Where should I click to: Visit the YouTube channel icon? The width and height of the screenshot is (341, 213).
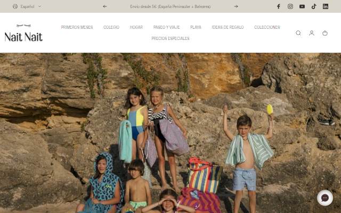point(302,6)
